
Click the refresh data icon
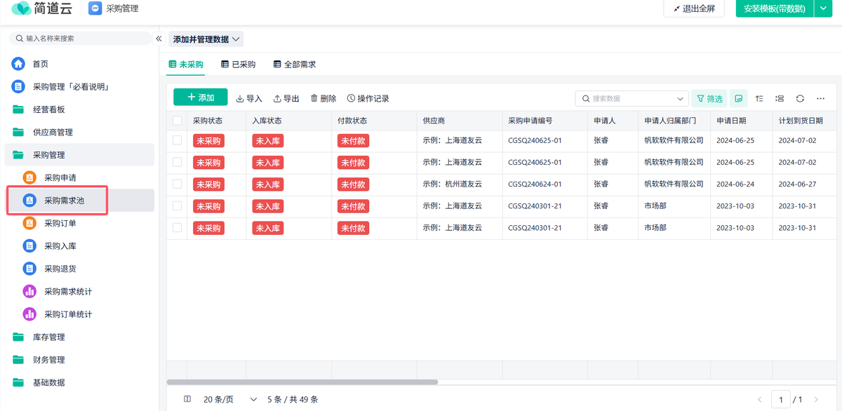point(799,99)
